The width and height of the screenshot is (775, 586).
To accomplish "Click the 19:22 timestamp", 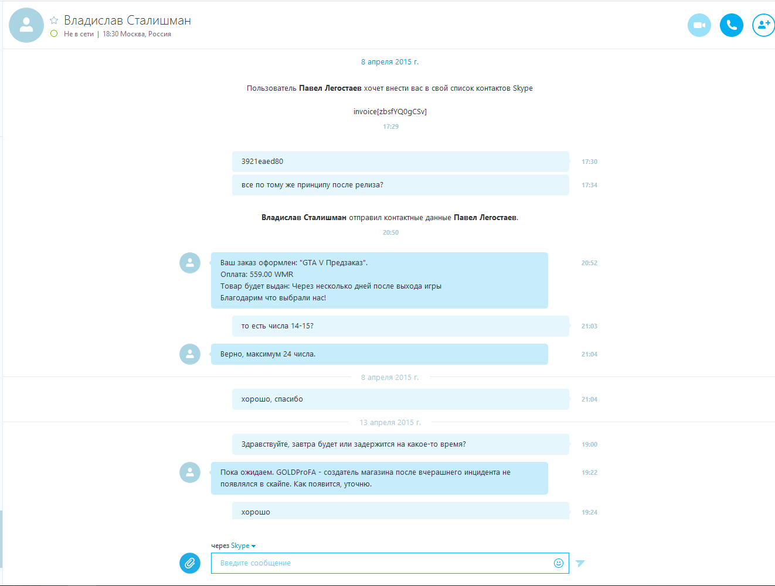I will [x=589, y=472].
